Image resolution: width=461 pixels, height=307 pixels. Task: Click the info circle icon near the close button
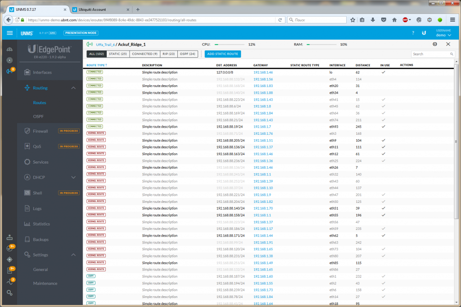tap(435, 44)
